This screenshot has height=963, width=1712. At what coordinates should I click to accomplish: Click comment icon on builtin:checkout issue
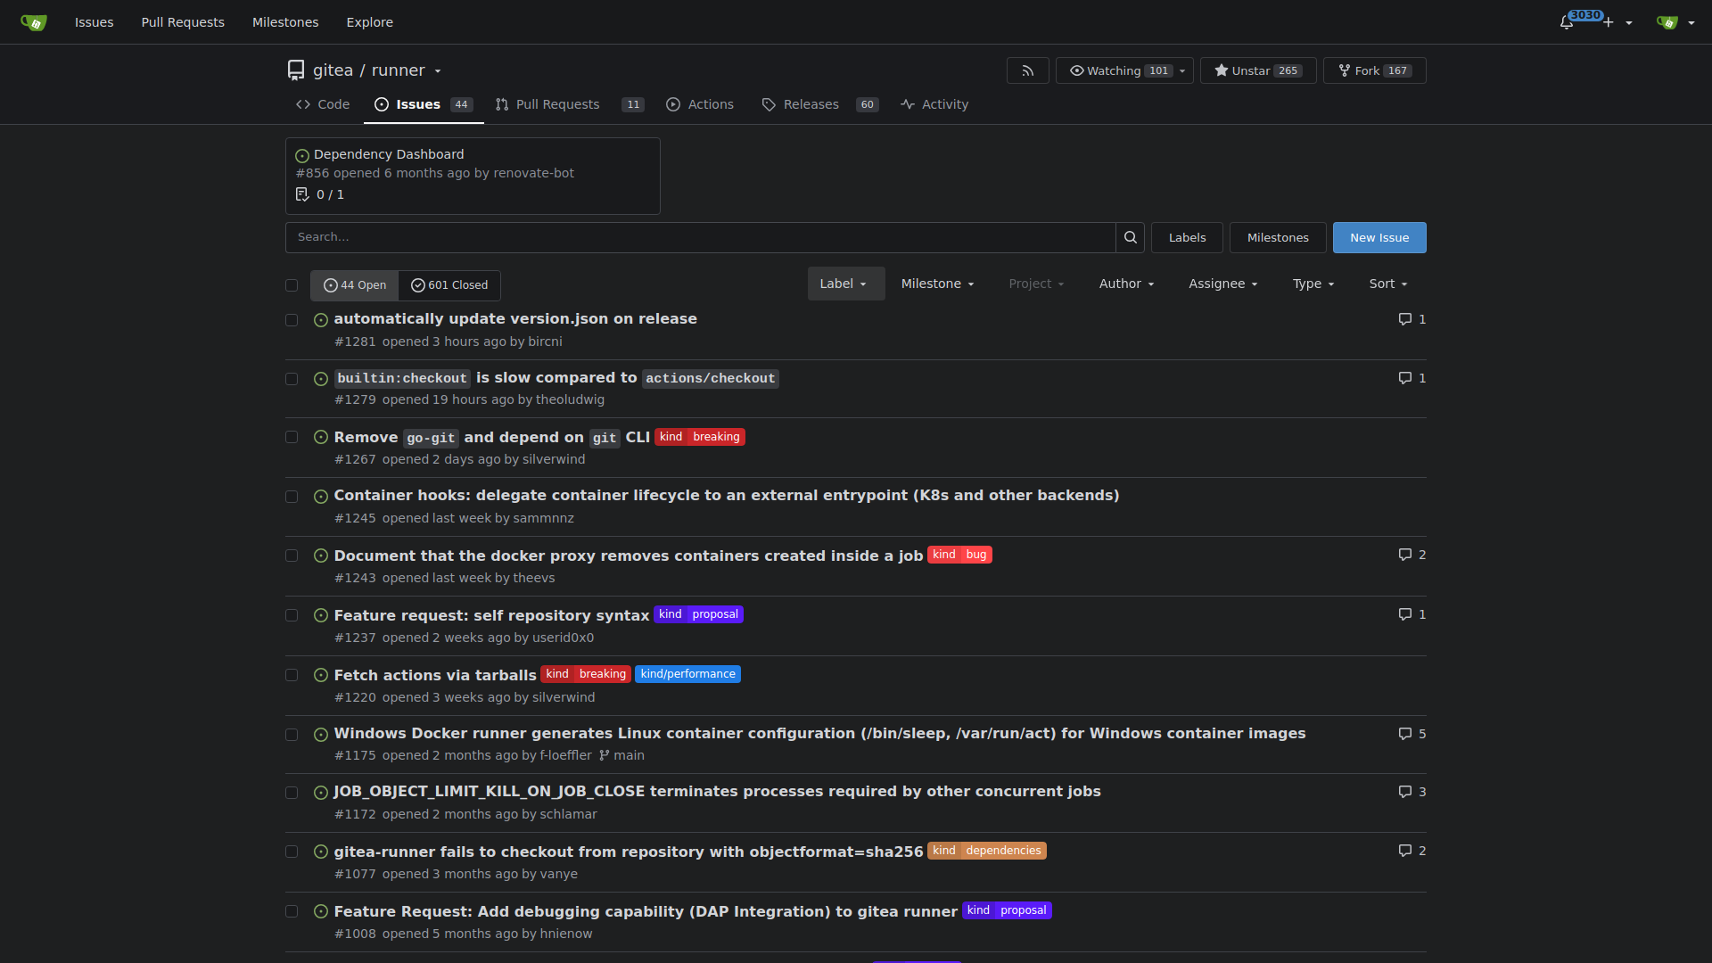pyautogui.click(x=1405, y=378)
